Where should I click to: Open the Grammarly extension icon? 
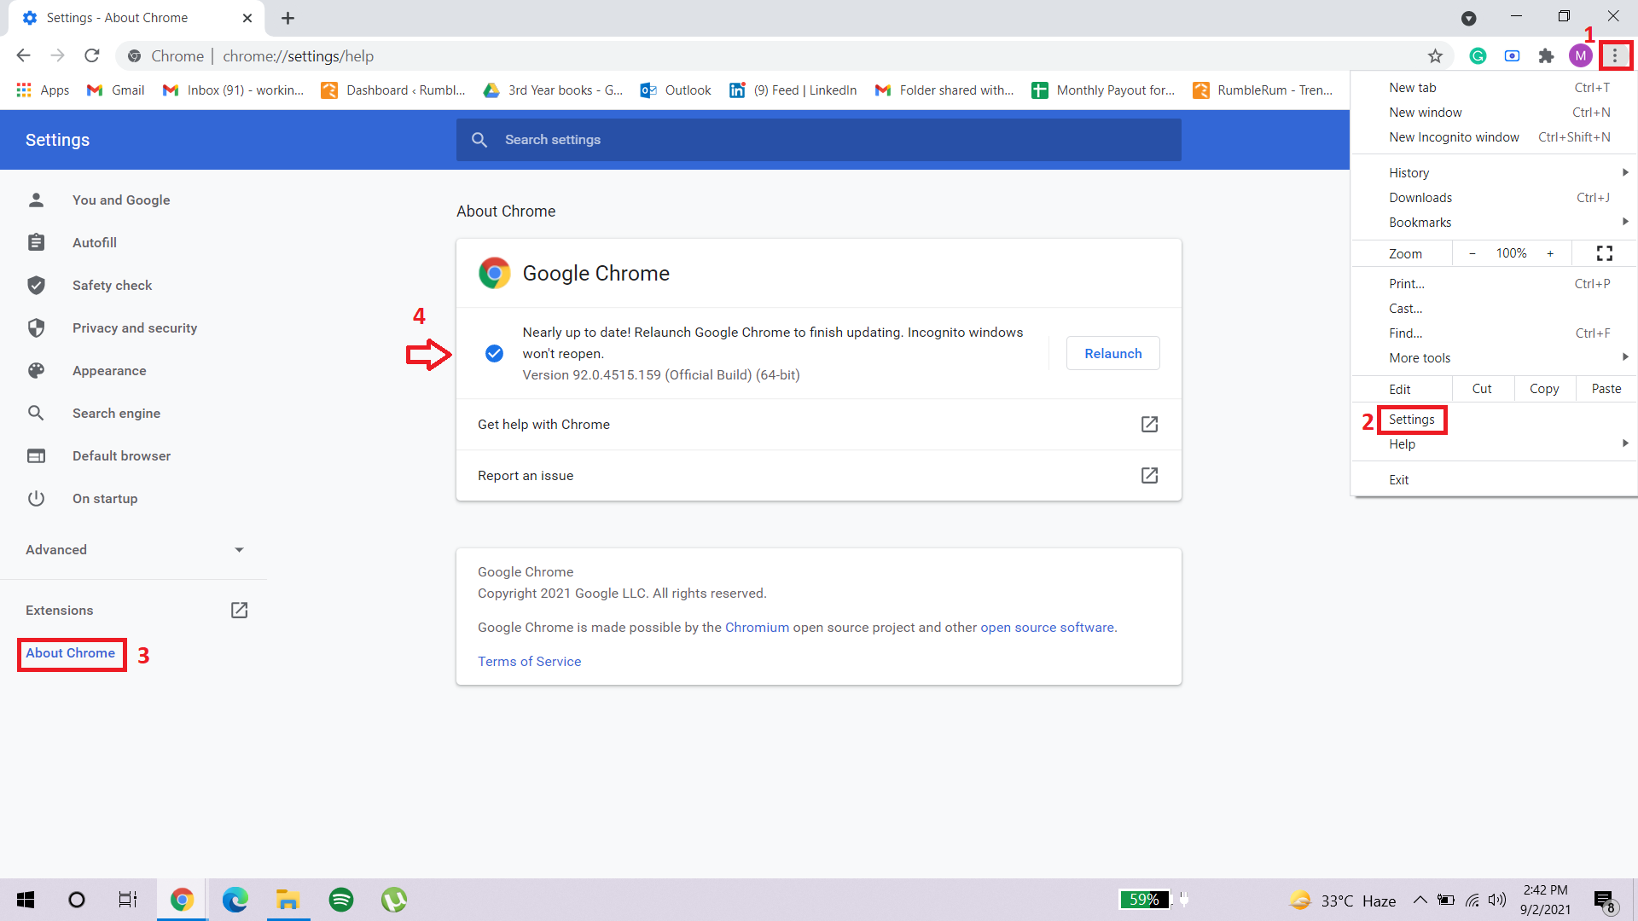click(1478, 56)
